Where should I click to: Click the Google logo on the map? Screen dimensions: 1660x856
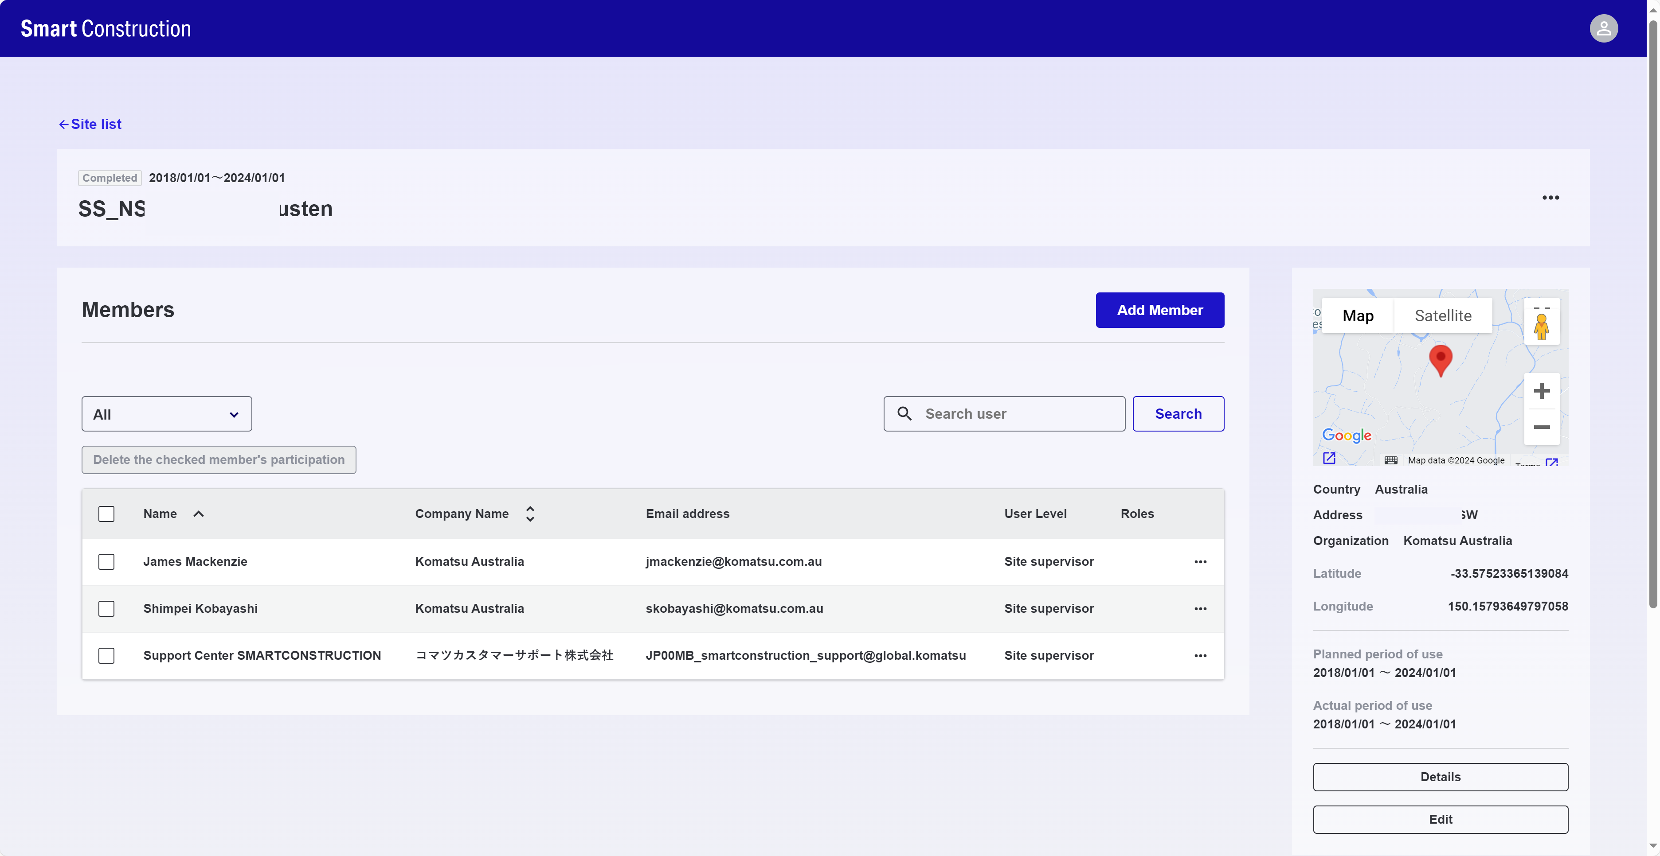[1346, 436]
